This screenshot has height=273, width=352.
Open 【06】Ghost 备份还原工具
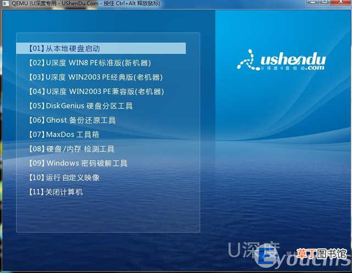[x=72, y=120]
